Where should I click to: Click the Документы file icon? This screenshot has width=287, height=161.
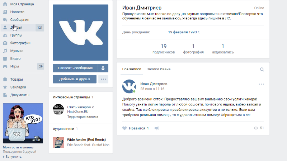(5, 95)
